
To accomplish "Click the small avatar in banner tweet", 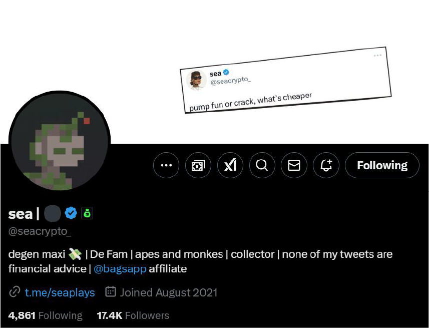I will (196, 80).
